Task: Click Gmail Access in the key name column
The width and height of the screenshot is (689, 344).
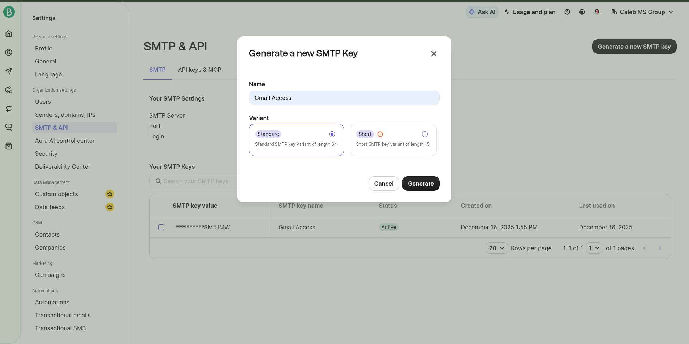Action: pos(297,227)
